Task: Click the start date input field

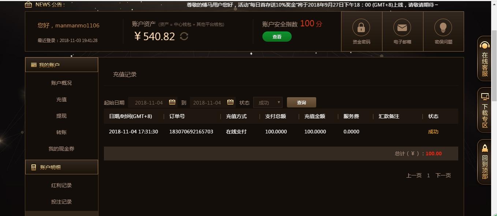Action: click(x=149, y=103)
